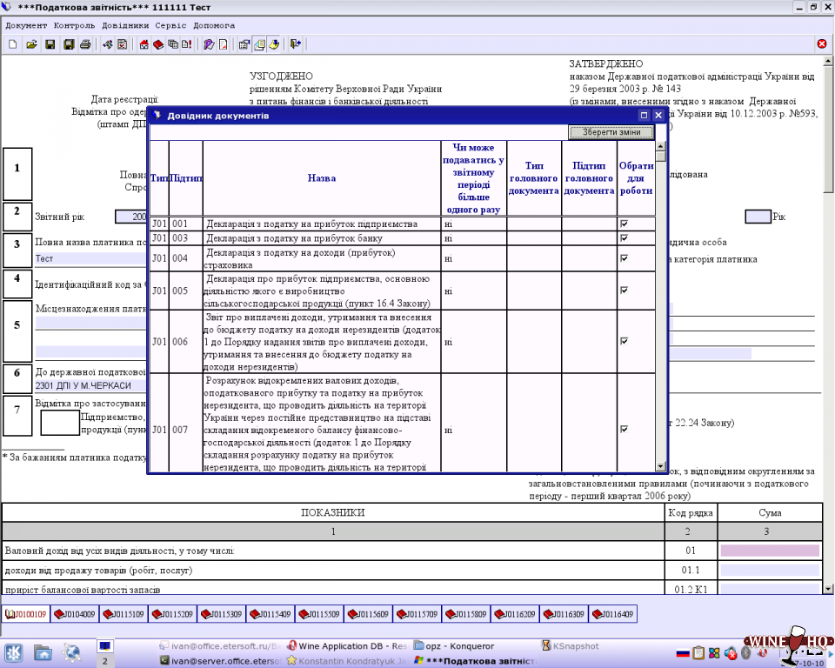Click the red round close icon at toolbar right
The image size is (835, 668).
(822, 44)
